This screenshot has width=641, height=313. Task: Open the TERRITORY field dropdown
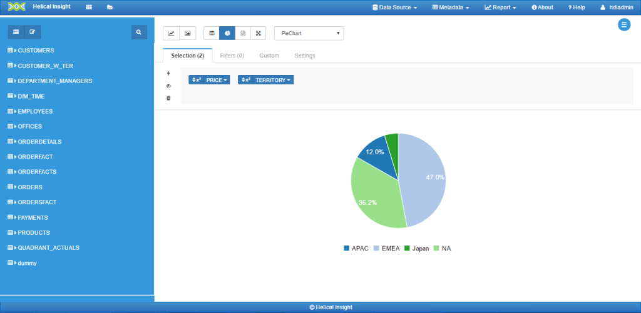[x=265, y=80]
